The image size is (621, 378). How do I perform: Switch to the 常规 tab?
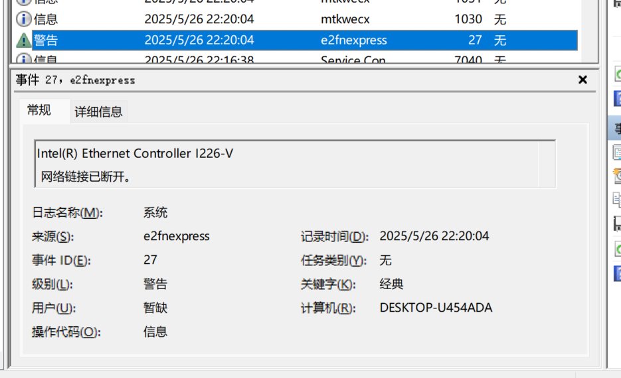click(x=39, y=110)
